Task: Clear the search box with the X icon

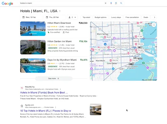Action: click(x=105, y=3)
